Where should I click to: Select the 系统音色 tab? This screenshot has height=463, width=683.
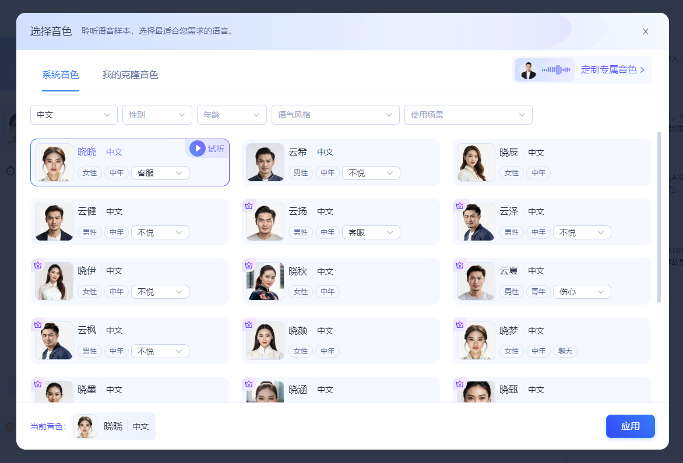point(61,75)
